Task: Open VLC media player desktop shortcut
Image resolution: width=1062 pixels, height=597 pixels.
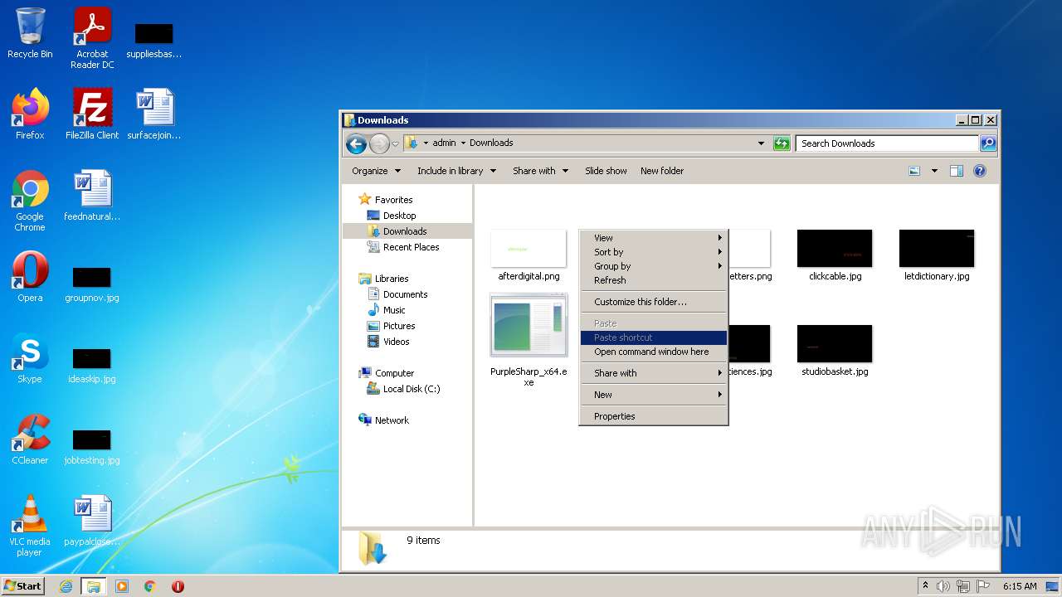Action: click(30, 526)
